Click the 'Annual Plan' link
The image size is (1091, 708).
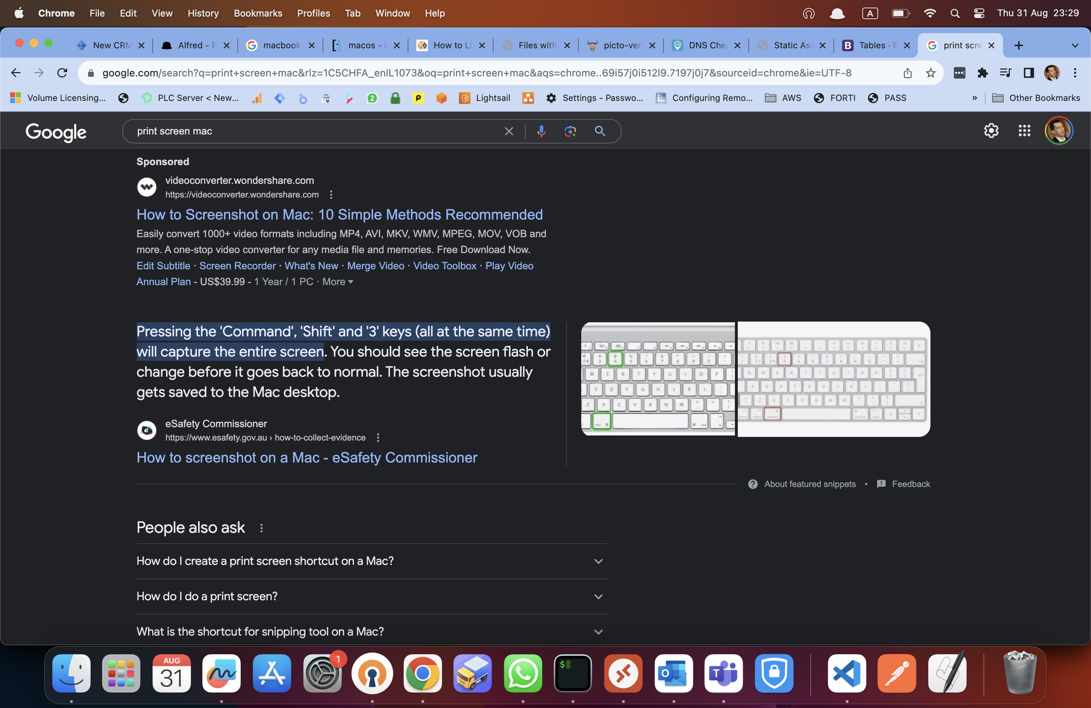tap(164, 282)
